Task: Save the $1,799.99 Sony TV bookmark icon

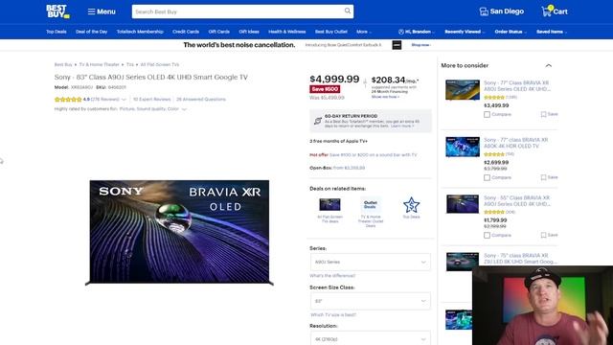Action: tap(543, 235)
